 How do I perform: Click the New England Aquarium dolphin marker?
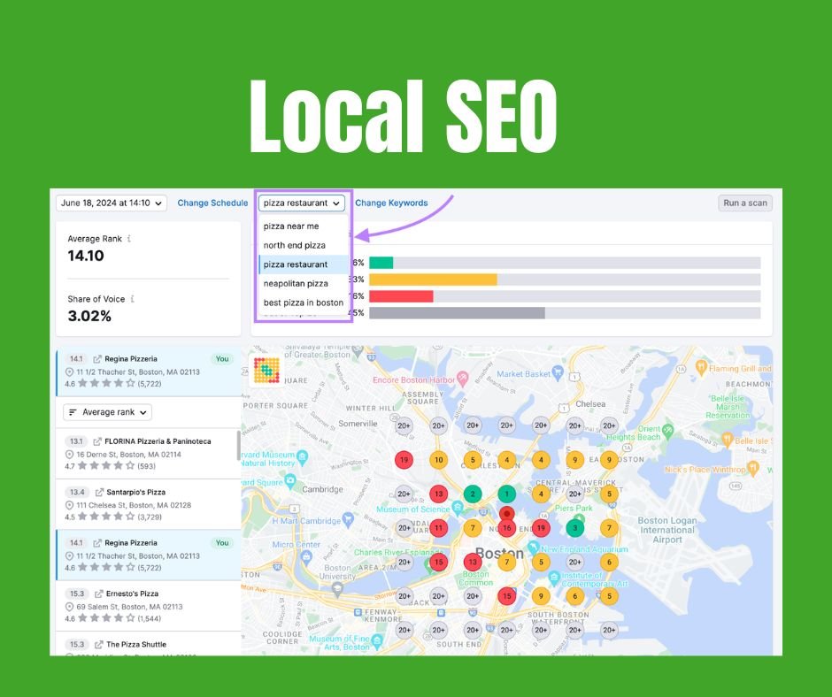point(533,547)
